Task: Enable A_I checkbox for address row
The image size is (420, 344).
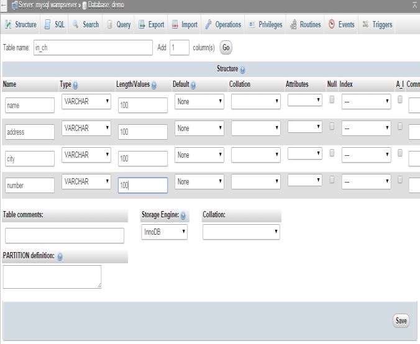Action: [400, 126]
